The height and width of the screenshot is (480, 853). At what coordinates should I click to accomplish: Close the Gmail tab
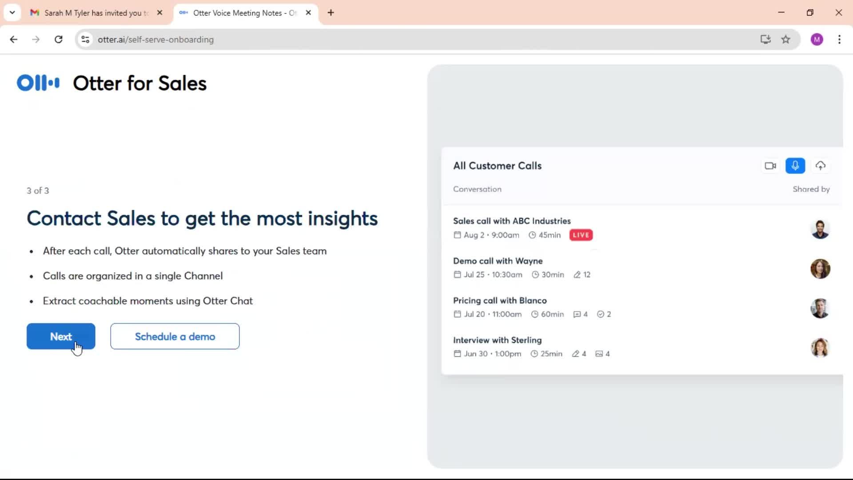pyautogui.click(x=160, y=13)
